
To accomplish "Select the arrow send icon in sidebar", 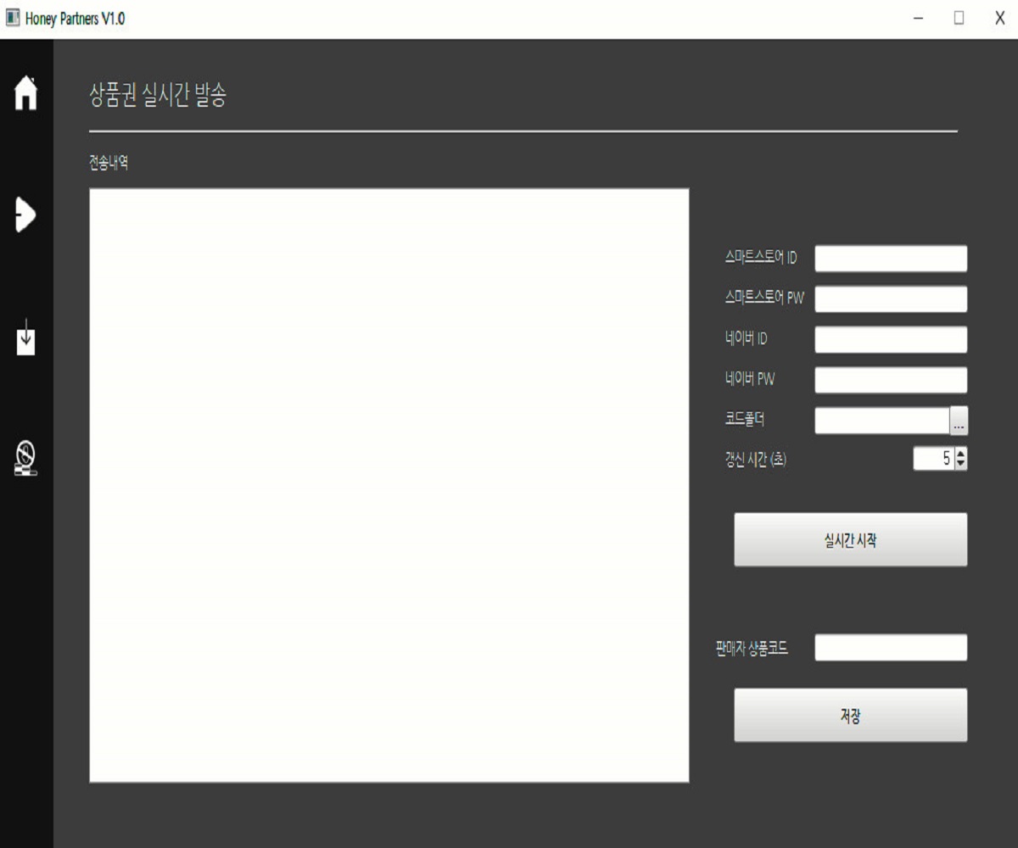I will [25, 215].
